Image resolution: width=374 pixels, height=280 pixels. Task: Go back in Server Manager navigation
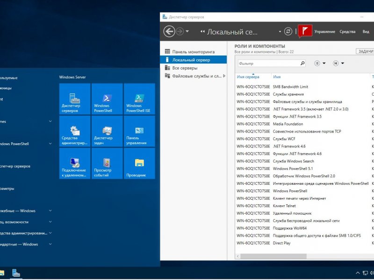pyautogui.click(x=169, y=31)
